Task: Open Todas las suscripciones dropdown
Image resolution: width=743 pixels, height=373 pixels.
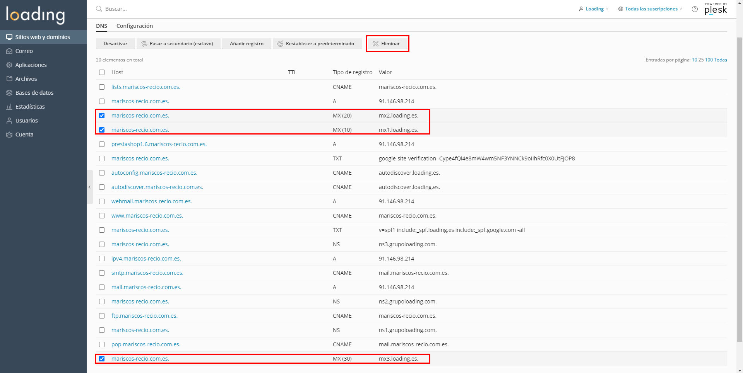Action: click(x=651, y=9)
